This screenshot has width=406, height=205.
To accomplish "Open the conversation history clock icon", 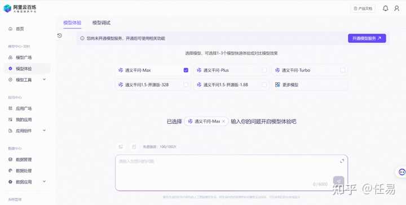I will click(x=60, y=35).
